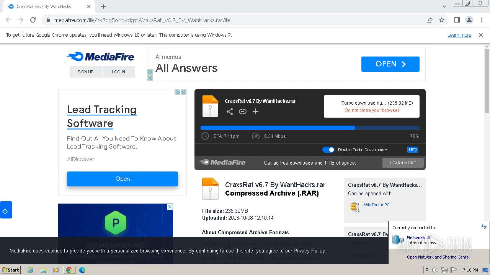
Task: Dismiss the Chrome update notice bar
Action: pos(481,35)
